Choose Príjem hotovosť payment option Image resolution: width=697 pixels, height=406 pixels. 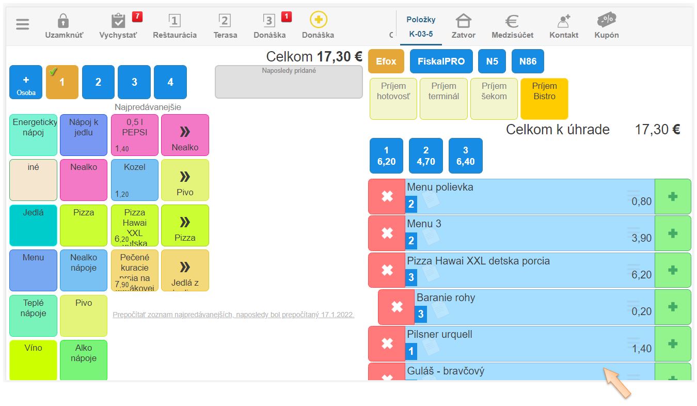[393, 99]
